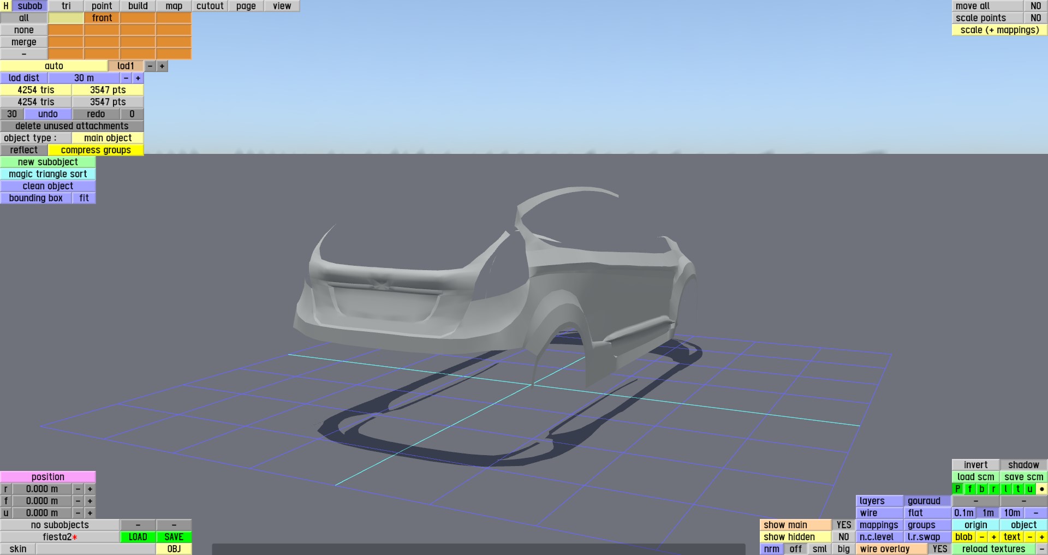1048x555 pixels.
Task: Click the yellow 'compress groups' button
Action: [96, 150]
